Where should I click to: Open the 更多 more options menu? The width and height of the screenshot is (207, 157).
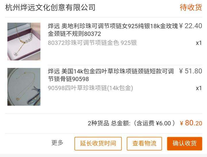tap(57, 143)
